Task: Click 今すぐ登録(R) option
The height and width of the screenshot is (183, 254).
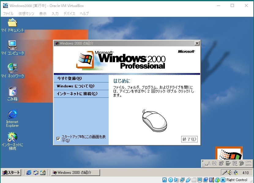Action: [x=81, y=79]
